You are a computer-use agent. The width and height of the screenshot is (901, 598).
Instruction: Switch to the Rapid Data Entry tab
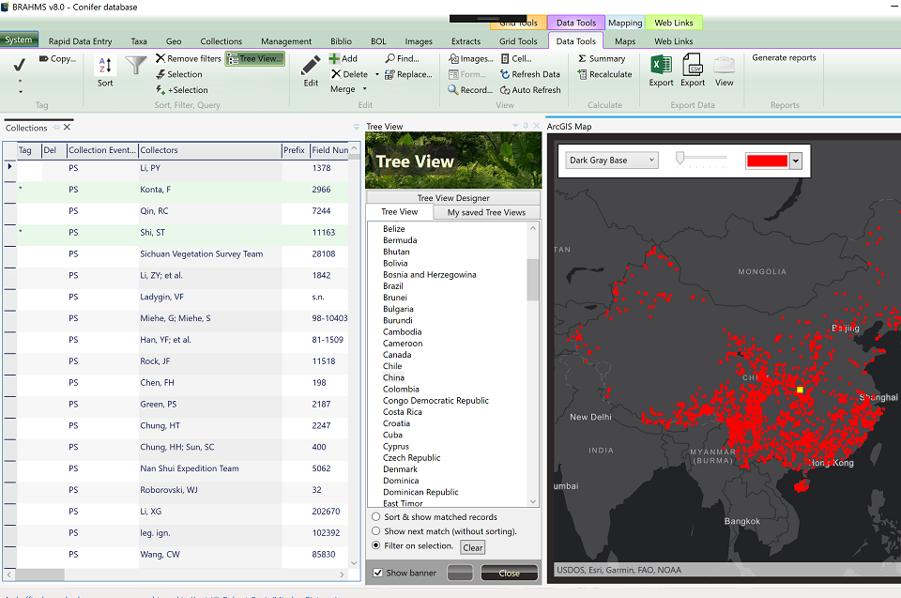click(81, 41)
